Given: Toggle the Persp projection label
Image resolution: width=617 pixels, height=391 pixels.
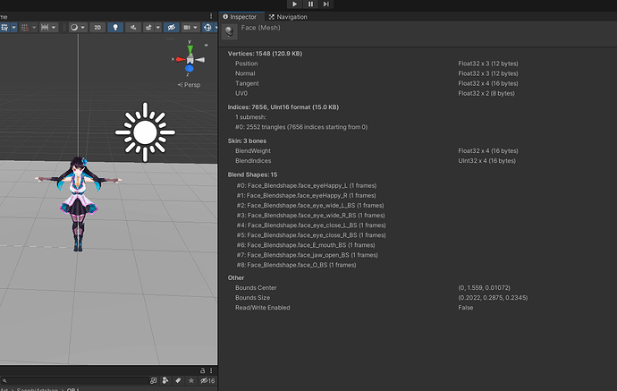Looking at the screenshot, I should click(189, 85).
